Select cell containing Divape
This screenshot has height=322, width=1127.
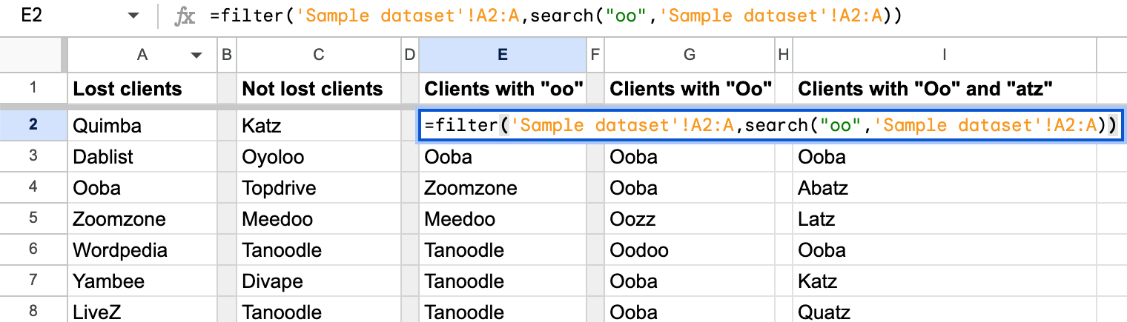pyautogui.click(x=318, y=281)
